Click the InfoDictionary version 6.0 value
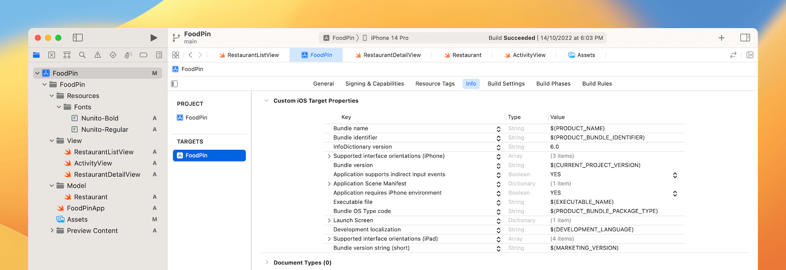Image resolution: width=786 pixels, height=270 pixels. [554, 147]
